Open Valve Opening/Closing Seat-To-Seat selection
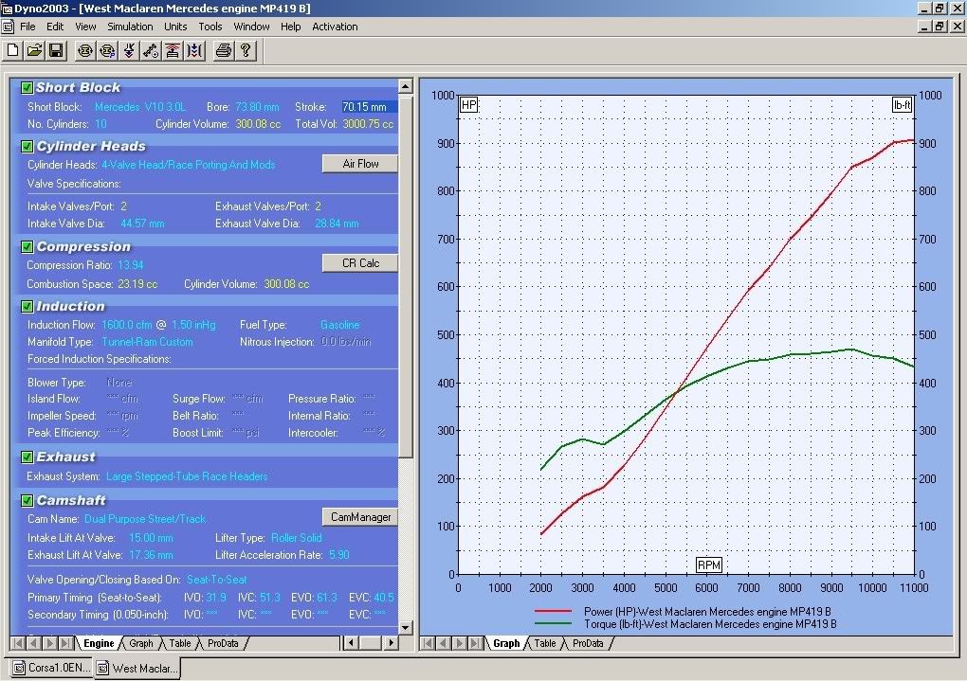 click(x=216, y=580)
